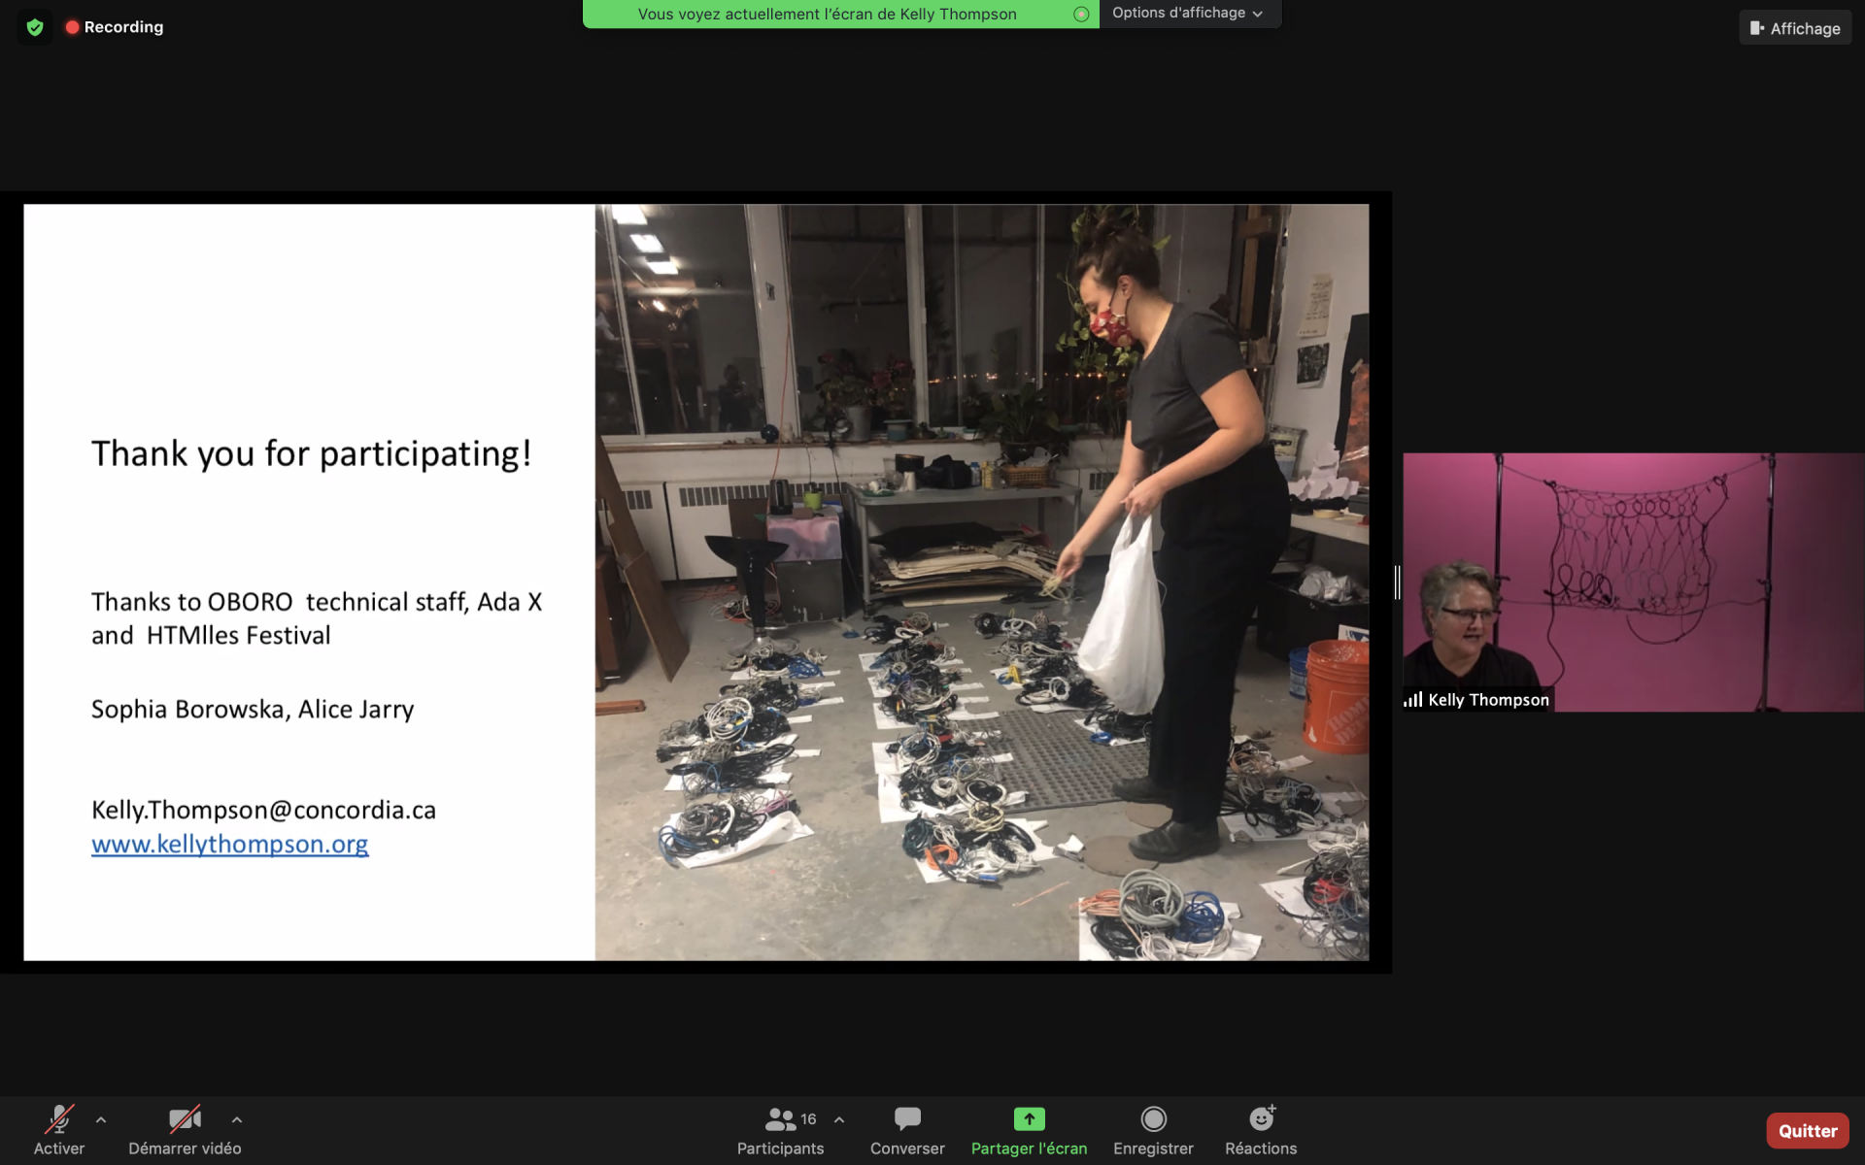Image resolution: width=1865 pixels, height=1165 pixels.
Task: Unmute microphone with the Activer button
Action: (x=59, y=1131)
